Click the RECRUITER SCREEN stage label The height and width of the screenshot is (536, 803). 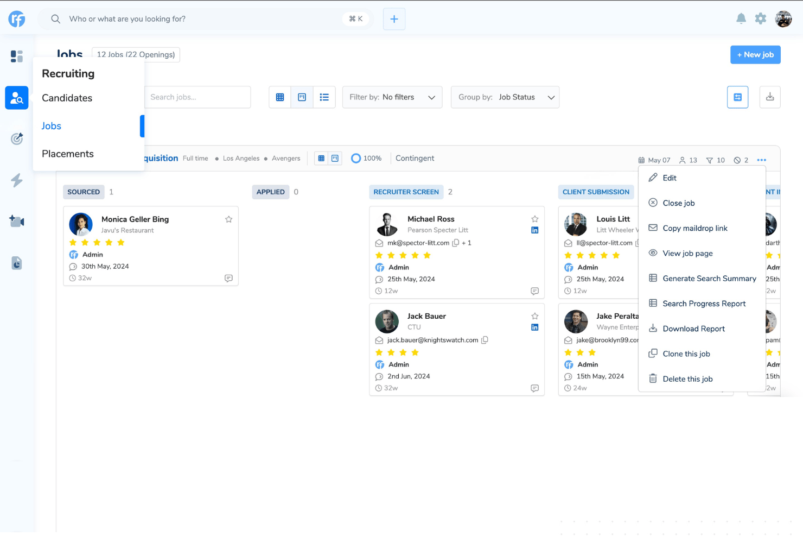[x=406, y=192]
